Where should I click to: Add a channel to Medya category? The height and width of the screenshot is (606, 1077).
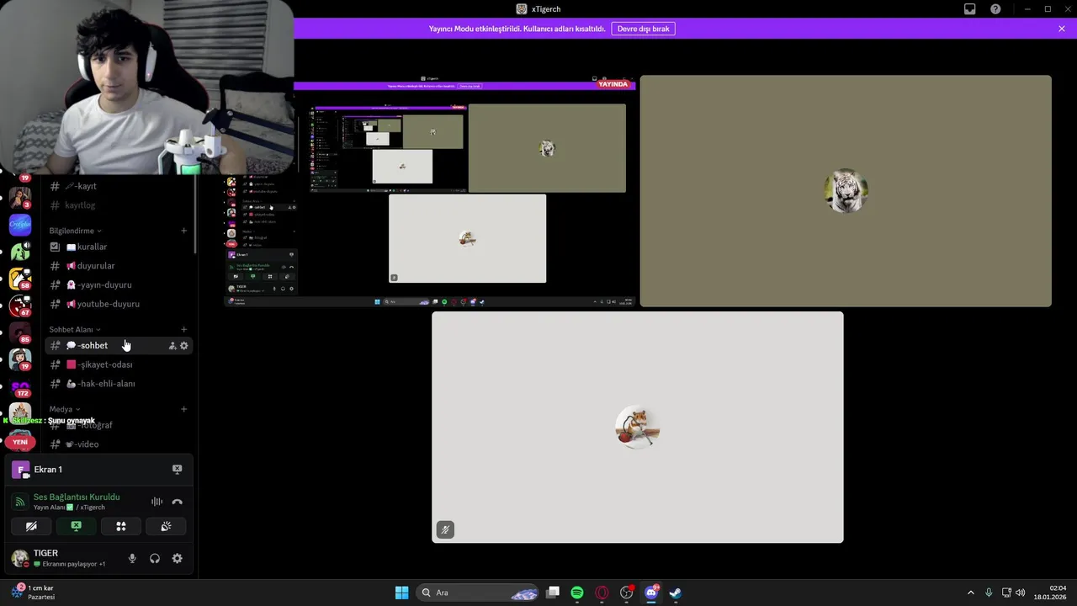[x=184, y=409]
